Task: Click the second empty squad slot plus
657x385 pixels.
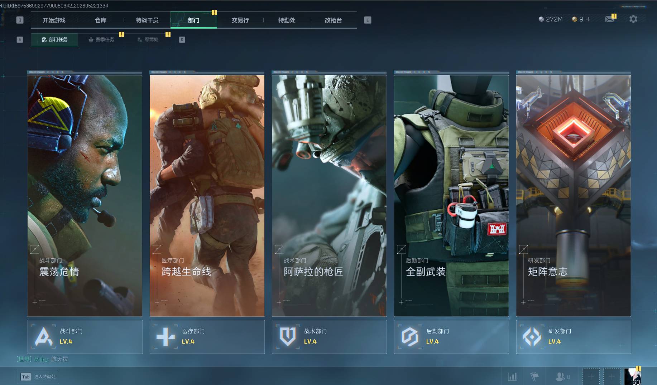Action: (x=612, y=376)
